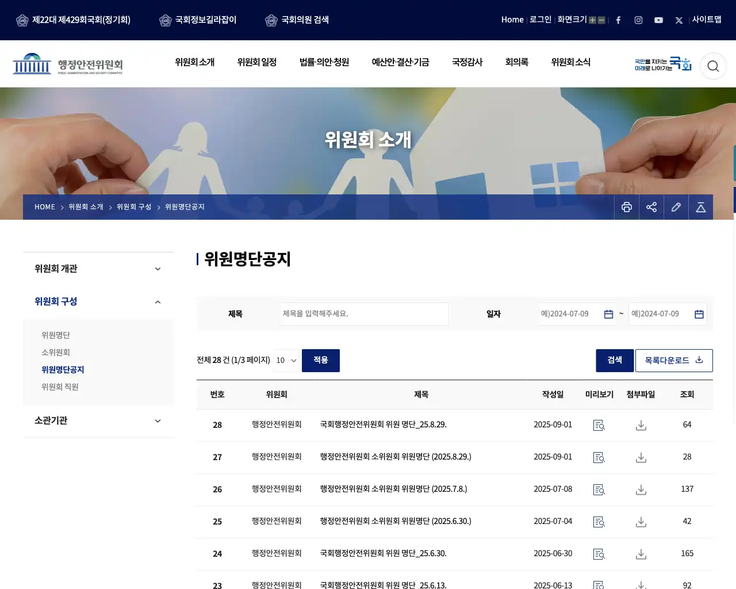
Task: Download attachment for row 28
Action: (x=641, y=425)
